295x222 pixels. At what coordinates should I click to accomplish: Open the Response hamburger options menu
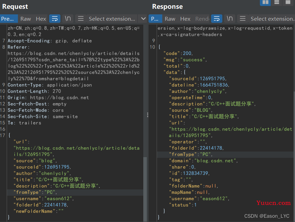pyautogui.click(x=243, y=19)
